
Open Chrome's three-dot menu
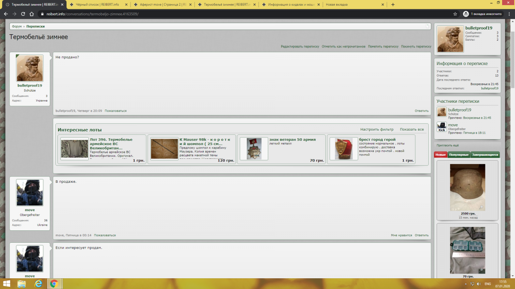click(509, 14)
